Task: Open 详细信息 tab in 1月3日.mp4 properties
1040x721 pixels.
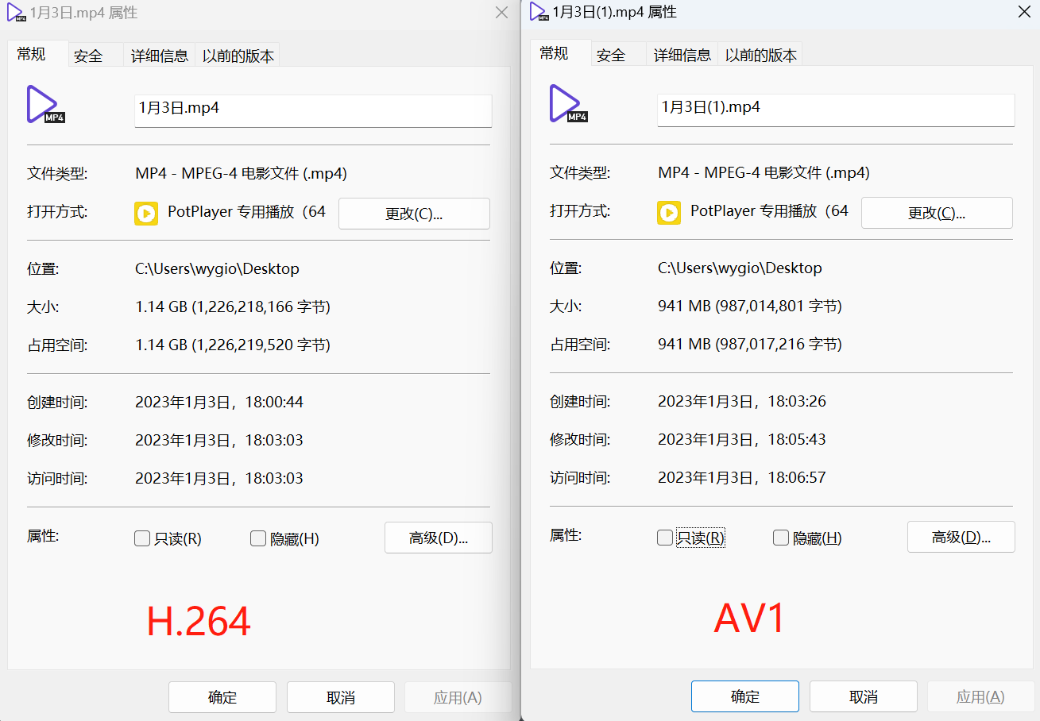Action: click(160, 56)
